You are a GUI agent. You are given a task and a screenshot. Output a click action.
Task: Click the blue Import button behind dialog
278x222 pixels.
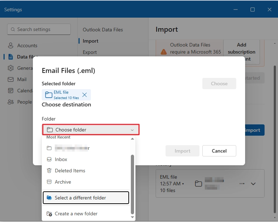255,130
